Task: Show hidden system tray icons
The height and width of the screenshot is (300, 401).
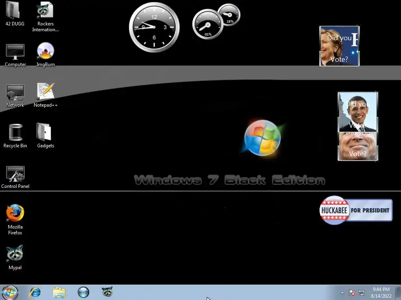Action: click(x=342, y=293)
